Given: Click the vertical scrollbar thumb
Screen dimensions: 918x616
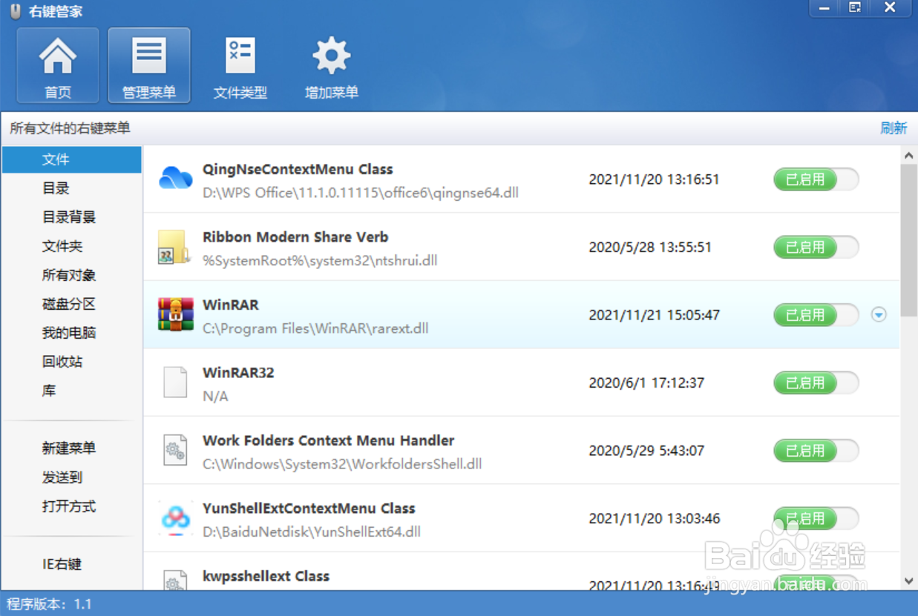Looking at the screenshot, I should [x=908, y=240].
